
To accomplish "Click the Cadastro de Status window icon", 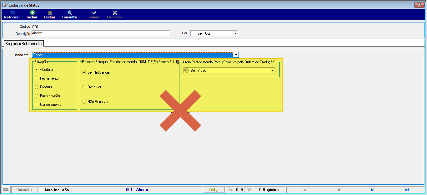I will pos(4,5).
